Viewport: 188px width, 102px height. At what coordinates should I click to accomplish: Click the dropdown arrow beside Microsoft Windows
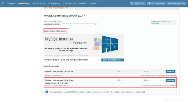(96, 25)
